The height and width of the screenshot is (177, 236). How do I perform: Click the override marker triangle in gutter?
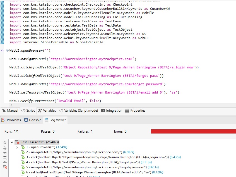pyautogui.click(x=2, y=51)
